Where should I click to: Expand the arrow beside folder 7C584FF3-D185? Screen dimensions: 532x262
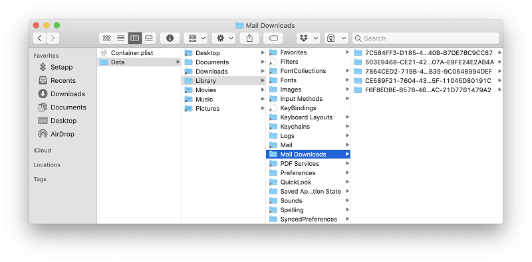click(500, 53)
